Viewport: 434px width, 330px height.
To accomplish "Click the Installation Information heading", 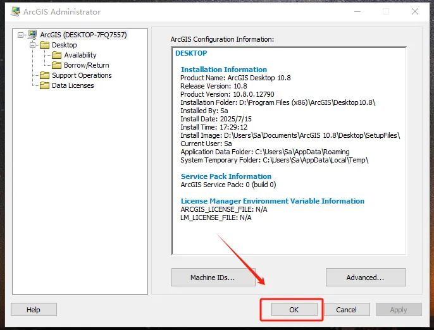I will (224, 70).
